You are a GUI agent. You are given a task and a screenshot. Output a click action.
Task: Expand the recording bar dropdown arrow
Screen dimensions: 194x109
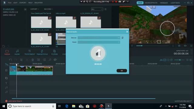[x=81, y=2]
